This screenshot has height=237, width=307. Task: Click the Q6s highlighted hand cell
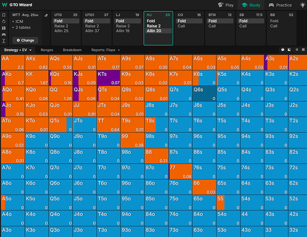[x=204, y=93]
